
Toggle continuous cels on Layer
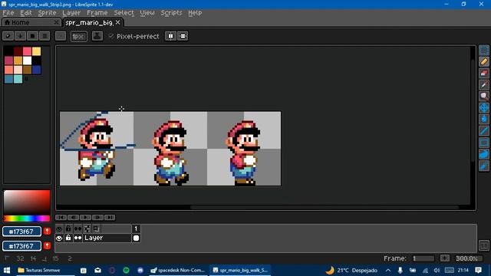point(77,238)
